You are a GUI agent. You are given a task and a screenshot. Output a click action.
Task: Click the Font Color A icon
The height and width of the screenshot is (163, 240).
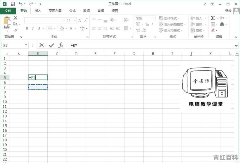coord(71,28)
